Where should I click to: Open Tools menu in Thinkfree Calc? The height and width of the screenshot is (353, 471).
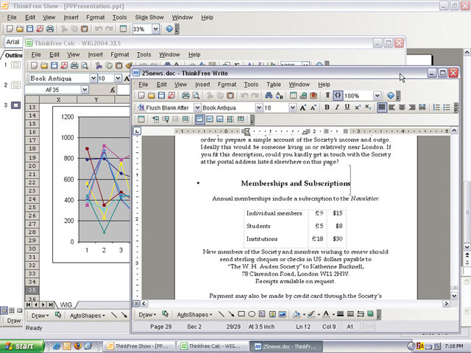[144, 54]
